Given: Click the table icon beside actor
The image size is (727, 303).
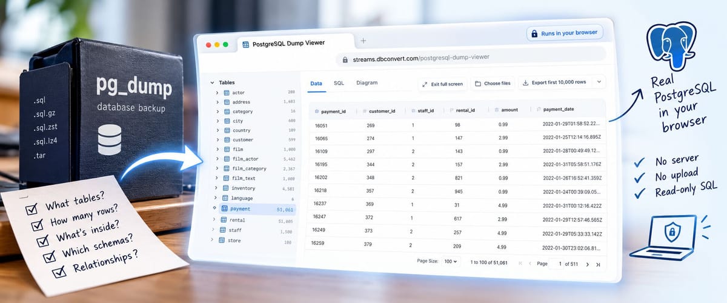Looking at the screenshot, I should 227,93.
